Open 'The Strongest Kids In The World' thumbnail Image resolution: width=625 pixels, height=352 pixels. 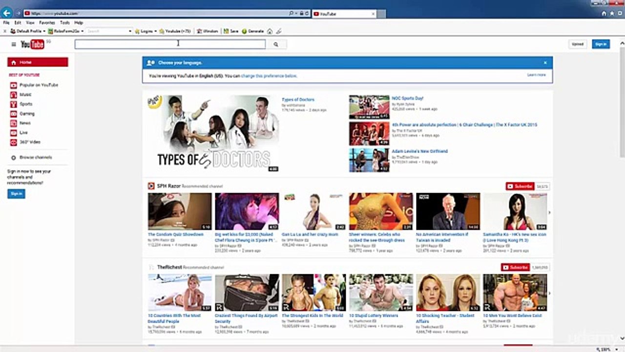[x=313, y=292]
